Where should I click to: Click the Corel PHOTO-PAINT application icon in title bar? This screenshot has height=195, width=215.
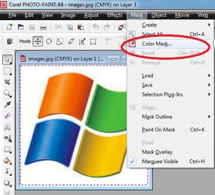click(x=3, y=5)
